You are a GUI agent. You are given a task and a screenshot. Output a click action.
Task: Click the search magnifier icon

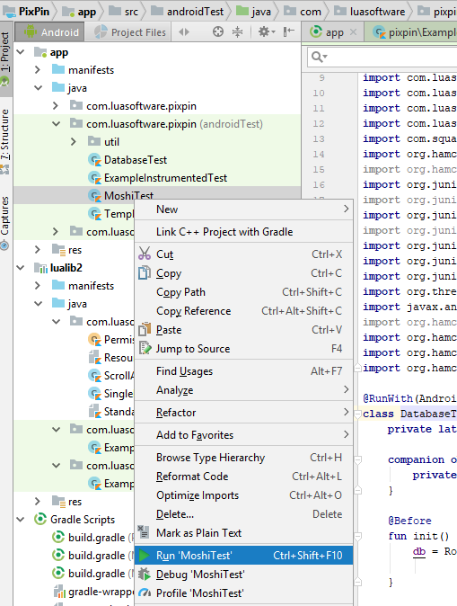coord(319,57)
